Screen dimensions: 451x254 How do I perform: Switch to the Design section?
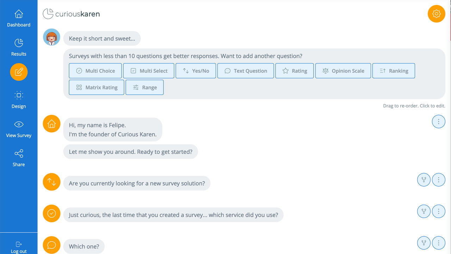coord(19,100)
